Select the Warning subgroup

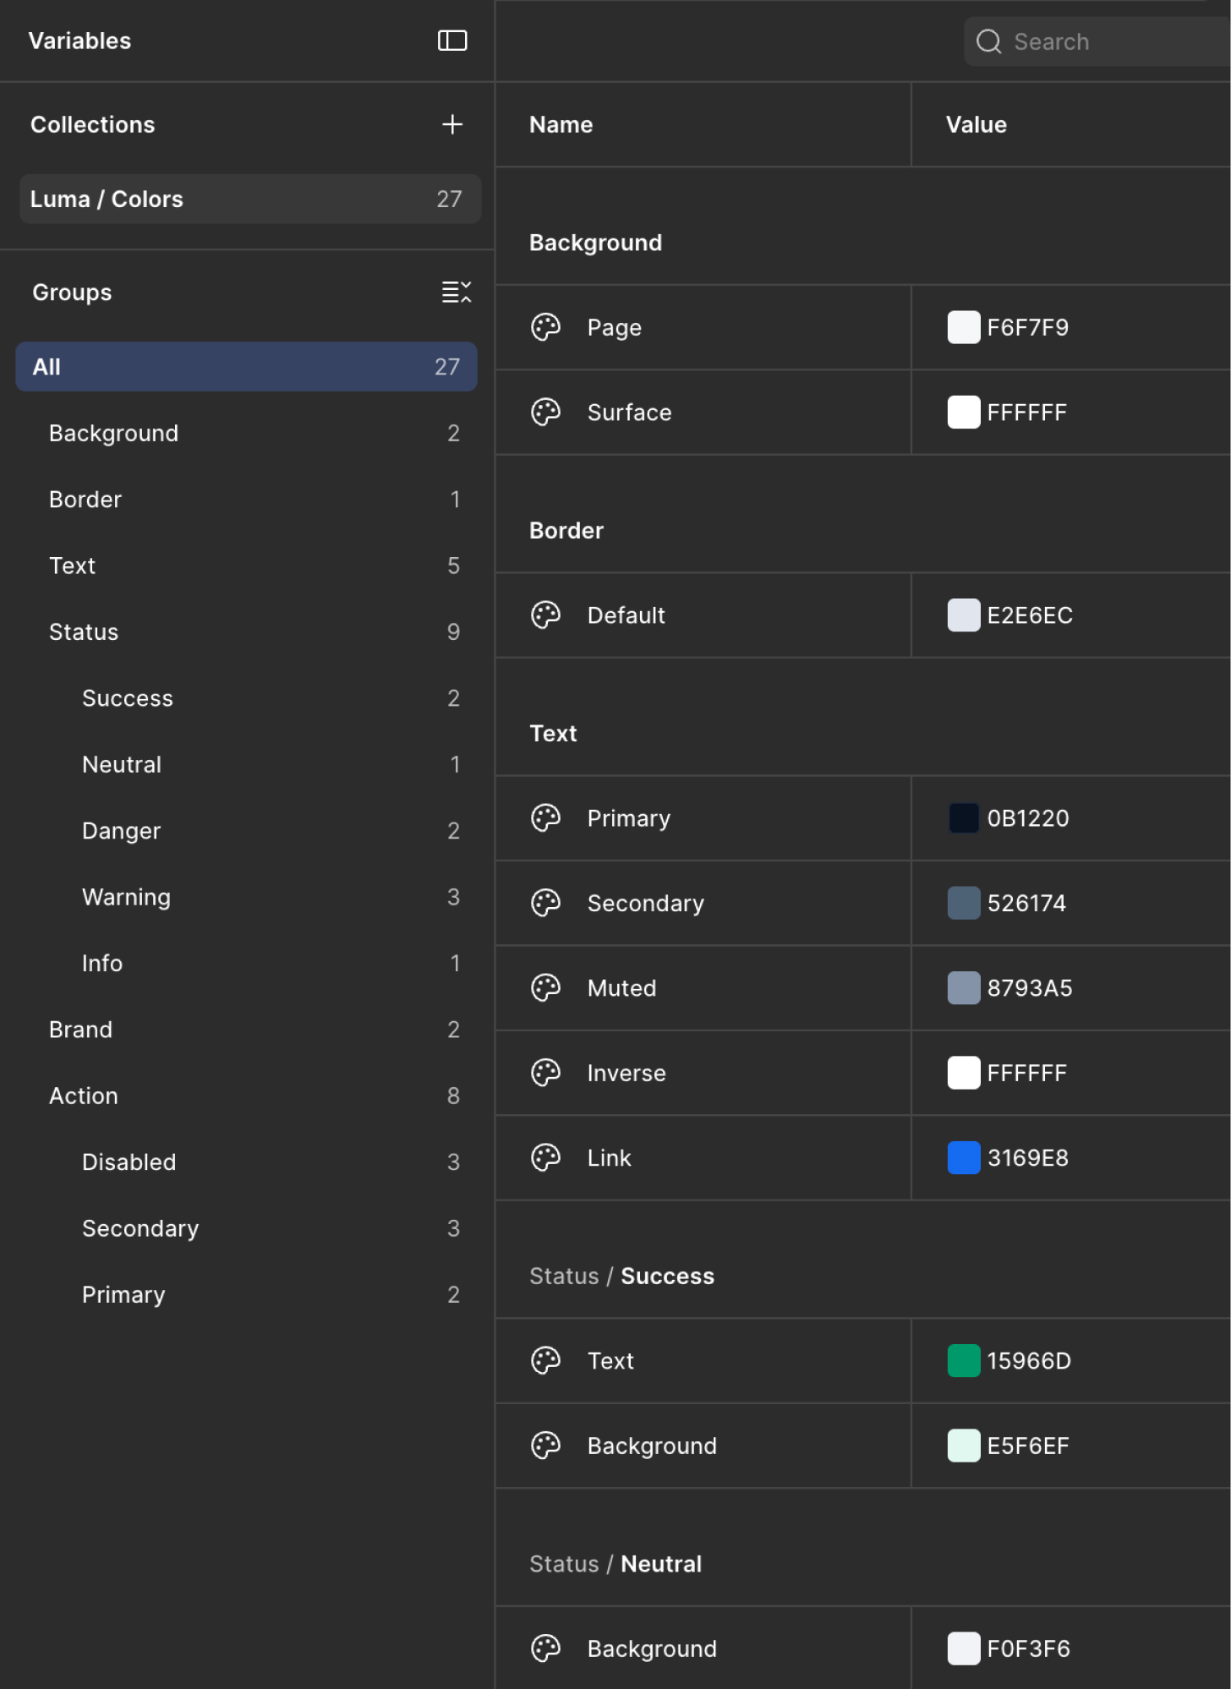tap(246, 897)
